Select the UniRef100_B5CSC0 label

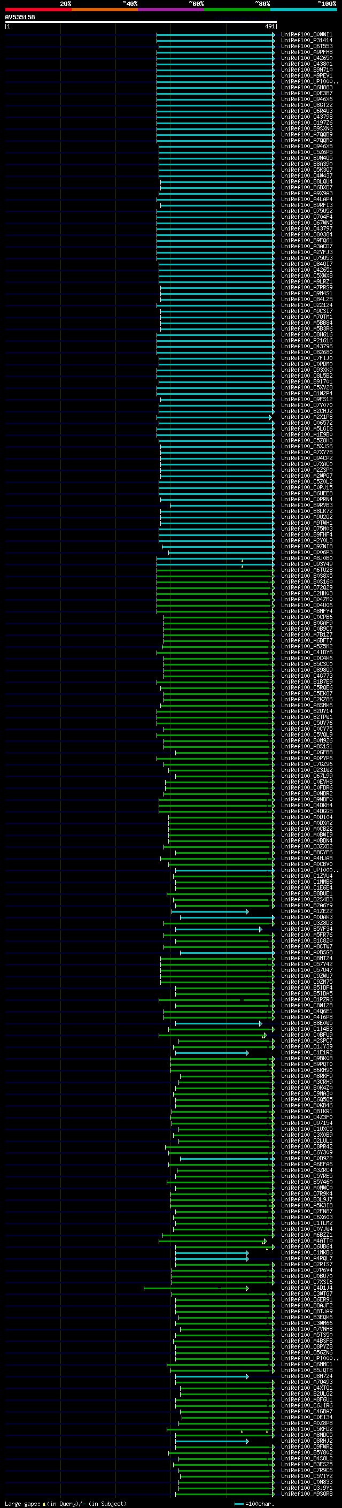tap(306, 664)
